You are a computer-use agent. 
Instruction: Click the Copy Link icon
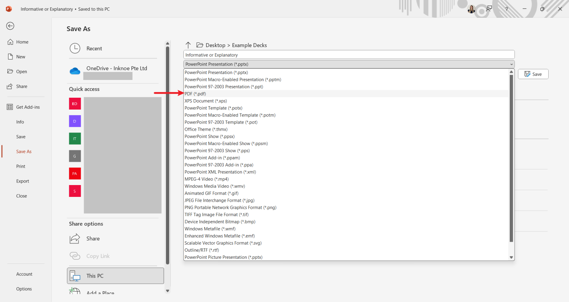coord(74,256)
